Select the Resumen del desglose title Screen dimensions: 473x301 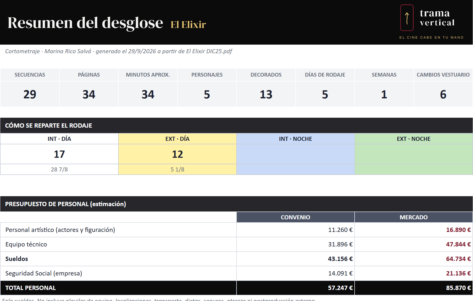coord(85,23)
